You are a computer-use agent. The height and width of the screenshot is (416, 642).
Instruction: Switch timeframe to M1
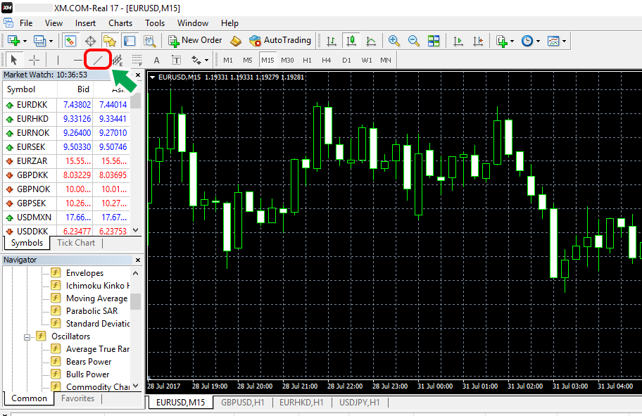tap(228, 61)
